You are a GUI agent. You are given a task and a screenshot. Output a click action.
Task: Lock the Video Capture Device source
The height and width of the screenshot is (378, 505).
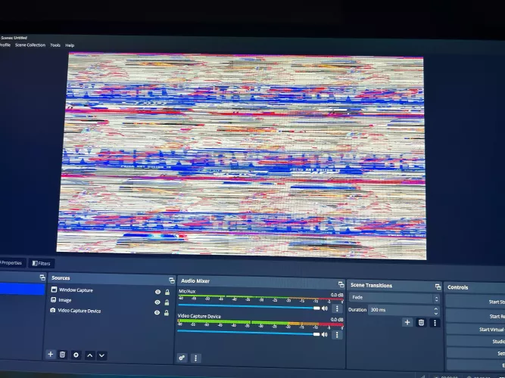[x=167, y=313]
